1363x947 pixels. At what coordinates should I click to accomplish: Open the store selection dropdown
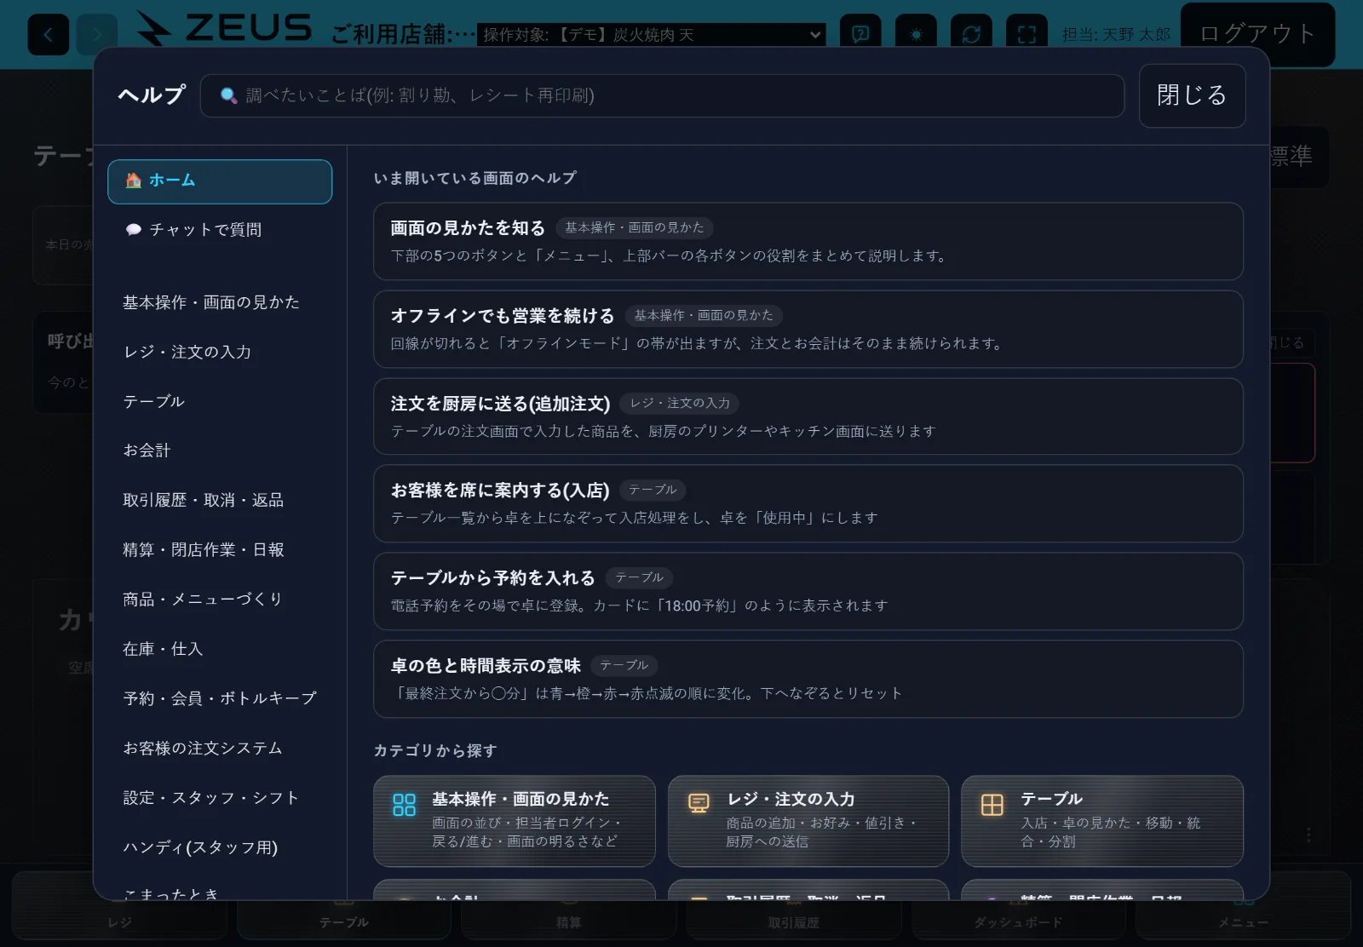pyautogui.click(x=652, y=35)
